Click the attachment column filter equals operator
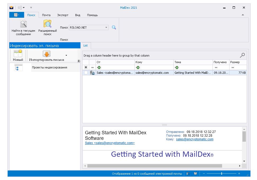 (92, 67)
